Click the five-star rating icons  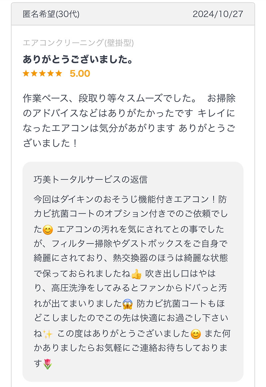(x=42, y=73)
